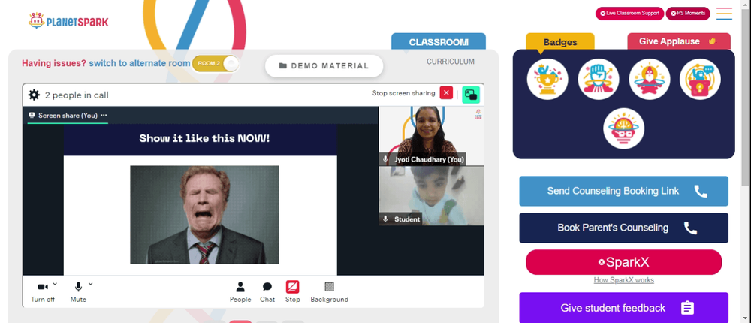Viewport: 751px width, 323px height.
Task: Award the raised fist badge
Action: (599, 79)
